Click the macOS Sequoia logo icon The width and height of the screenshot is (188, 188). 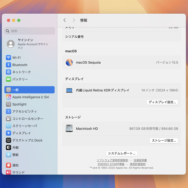[x=69, y=62]
